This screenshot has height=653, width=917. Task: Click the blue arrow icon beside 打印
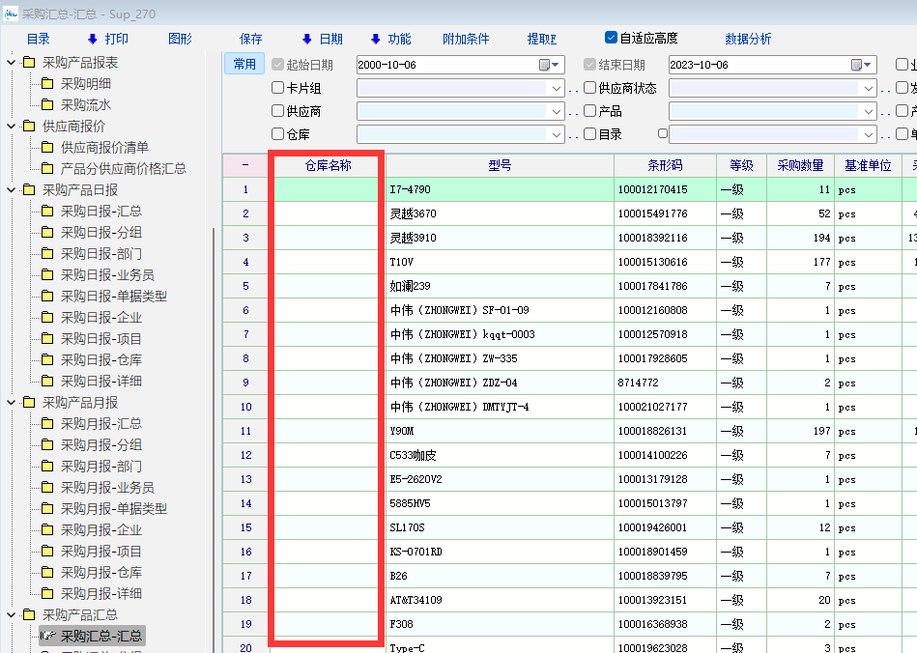coord(93,40)
